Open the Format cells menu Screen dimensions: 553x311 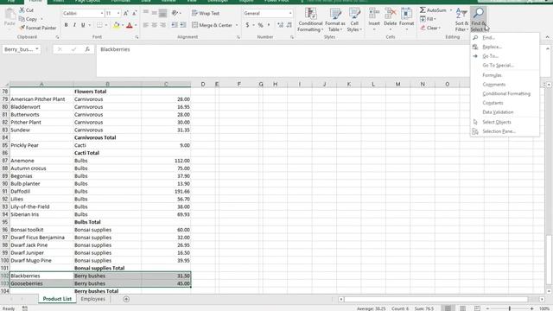click(x=406, y=18)
